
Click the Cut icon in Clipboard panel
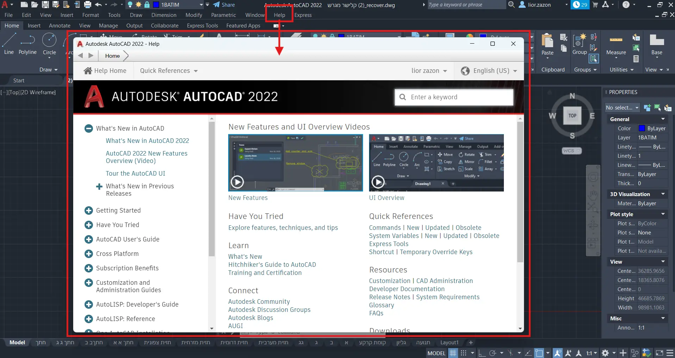(x=564, y=37)
